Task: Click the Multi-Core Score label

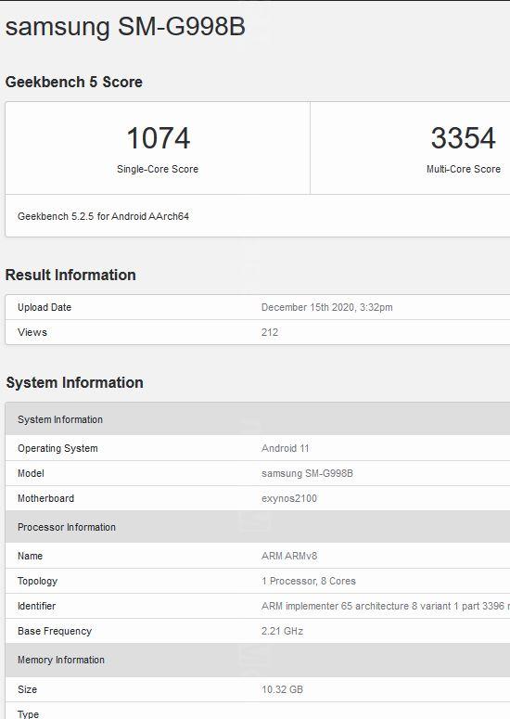Action: point(464,169)
